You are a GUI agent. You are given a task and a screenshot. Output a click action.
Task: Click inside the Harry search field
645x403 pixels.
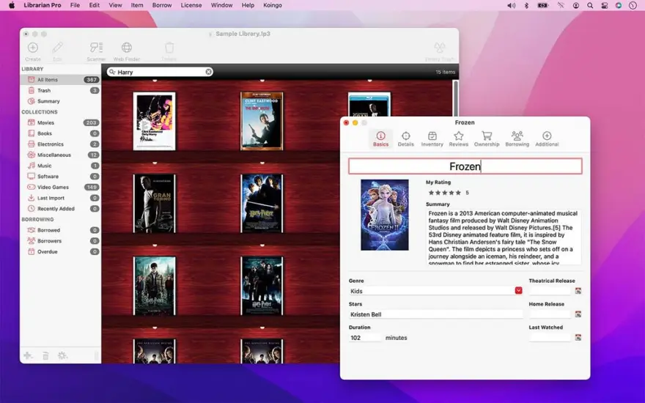click(160, 72)
